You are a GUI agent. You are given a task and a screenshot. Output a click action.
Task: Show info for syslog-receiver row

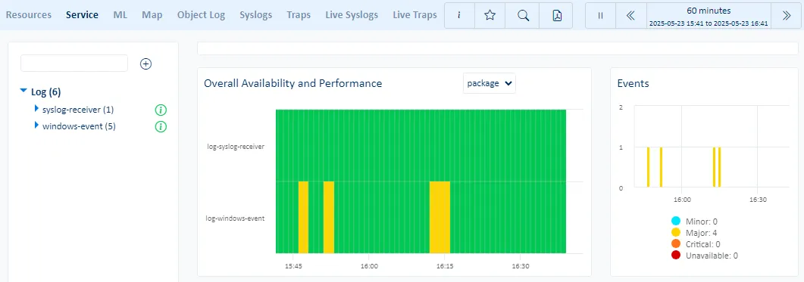[x=161, y=110]
